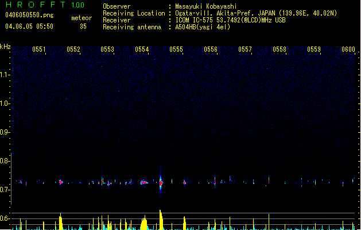This screenshot has height=230, width=361.
Task: Click the meteor count value 35
Action: coord(83,26)
